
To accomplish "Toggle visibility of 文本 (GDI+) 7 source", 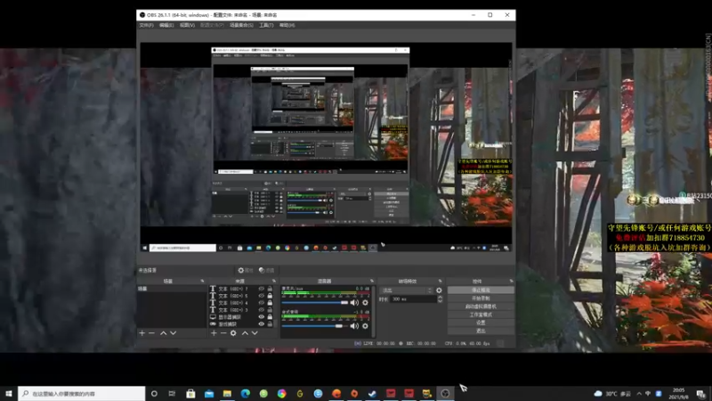I will (261, 289).
